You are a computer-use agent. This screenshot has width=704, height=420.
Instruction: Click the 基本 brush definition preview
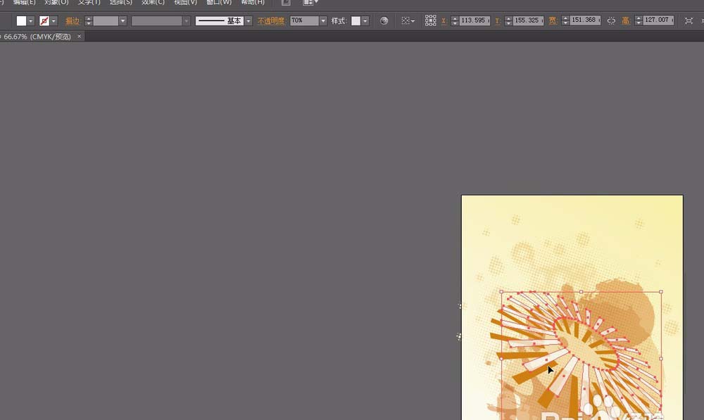220,20
